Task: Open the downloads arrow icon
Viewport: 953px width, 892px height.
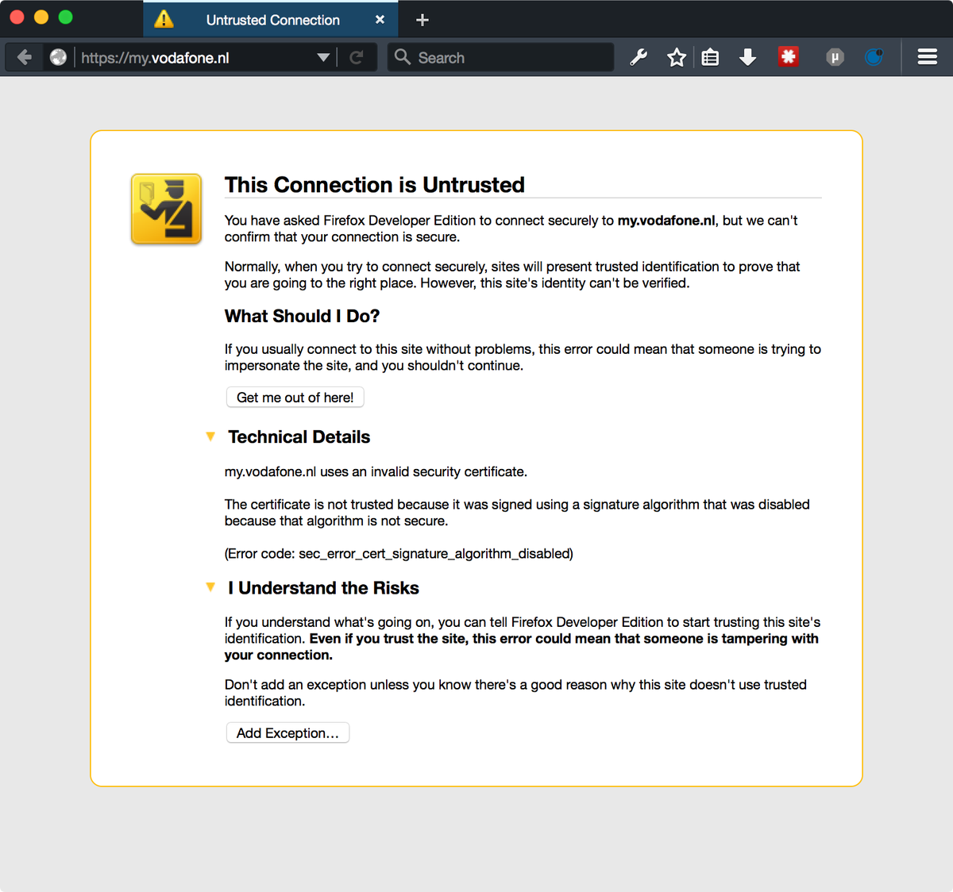Action: [x=747, y=57]
